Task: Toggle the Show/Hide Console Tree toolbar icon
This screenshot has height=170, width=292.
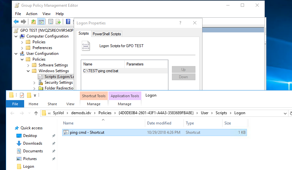Action: pos(41,22)
